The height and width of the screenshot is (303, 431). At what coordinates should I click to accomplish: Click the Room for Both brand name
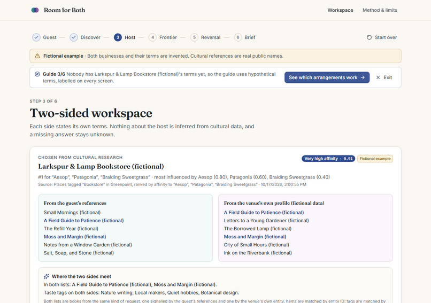click(64, 10)
